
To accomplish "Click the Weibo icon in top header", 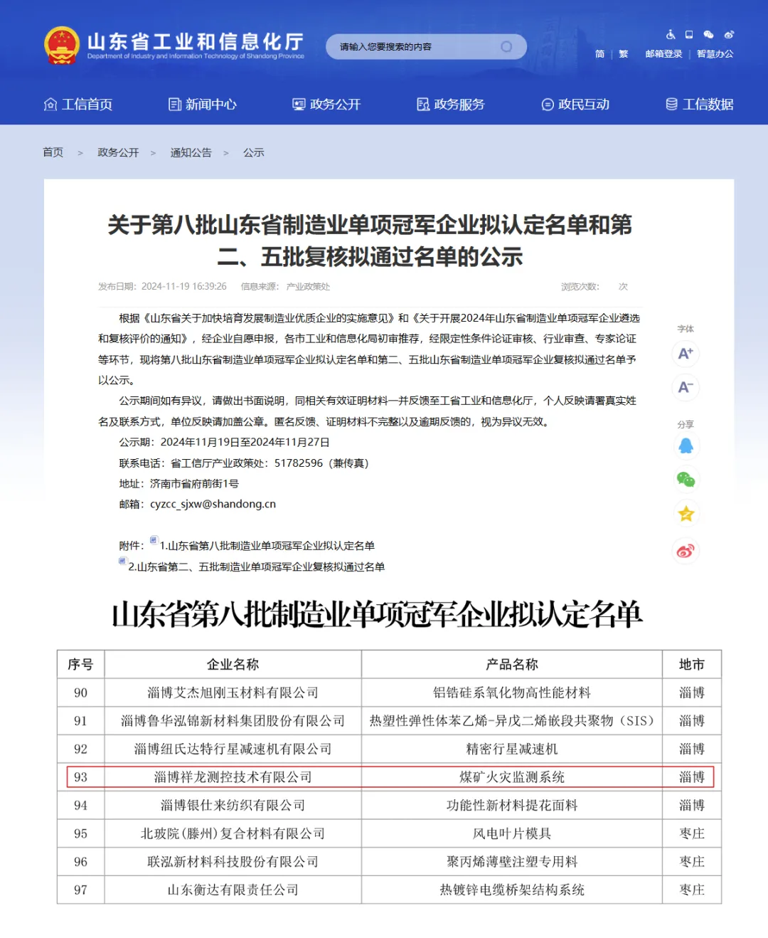I will click(729, 34).
